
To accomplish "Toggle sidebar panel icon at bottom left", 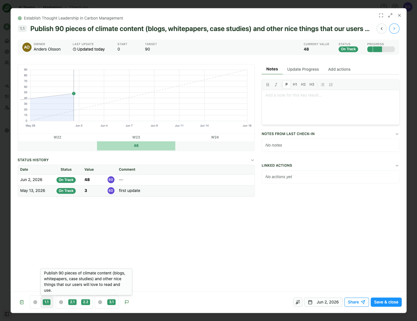I will [x=7, y=314].
